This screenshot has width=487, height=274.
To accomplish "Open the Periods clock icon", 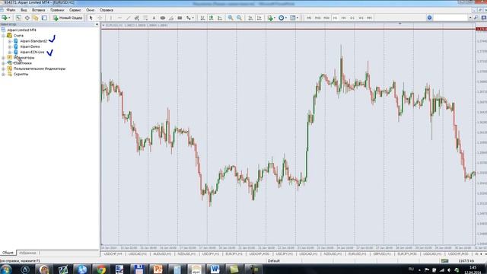I will coord(281,18).
